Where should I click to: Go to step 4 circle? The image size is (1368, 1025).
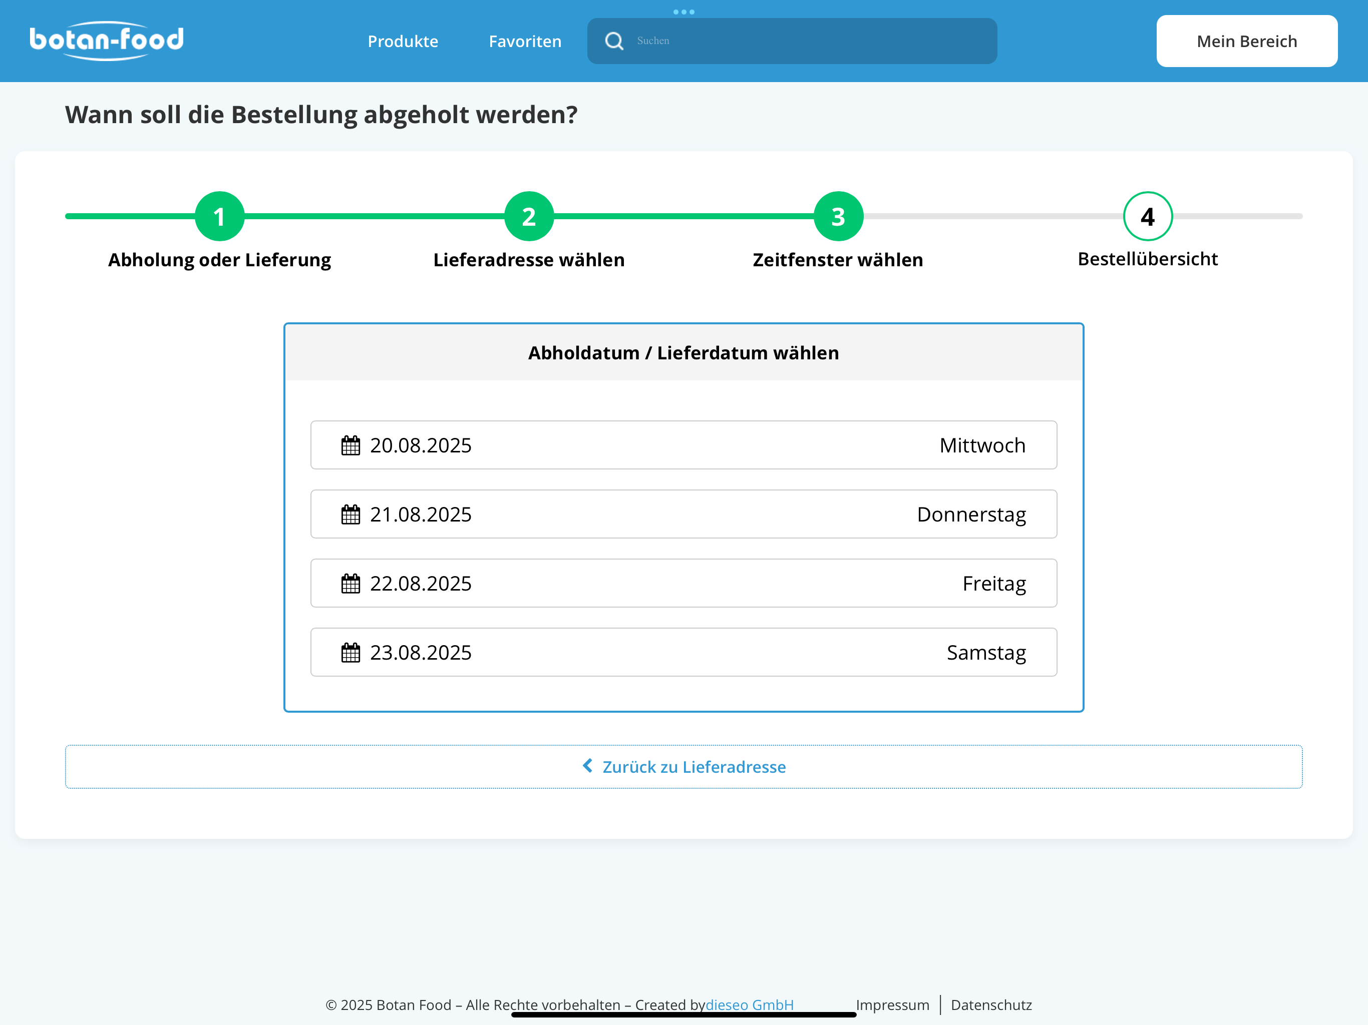click(x=1148, y=216)
